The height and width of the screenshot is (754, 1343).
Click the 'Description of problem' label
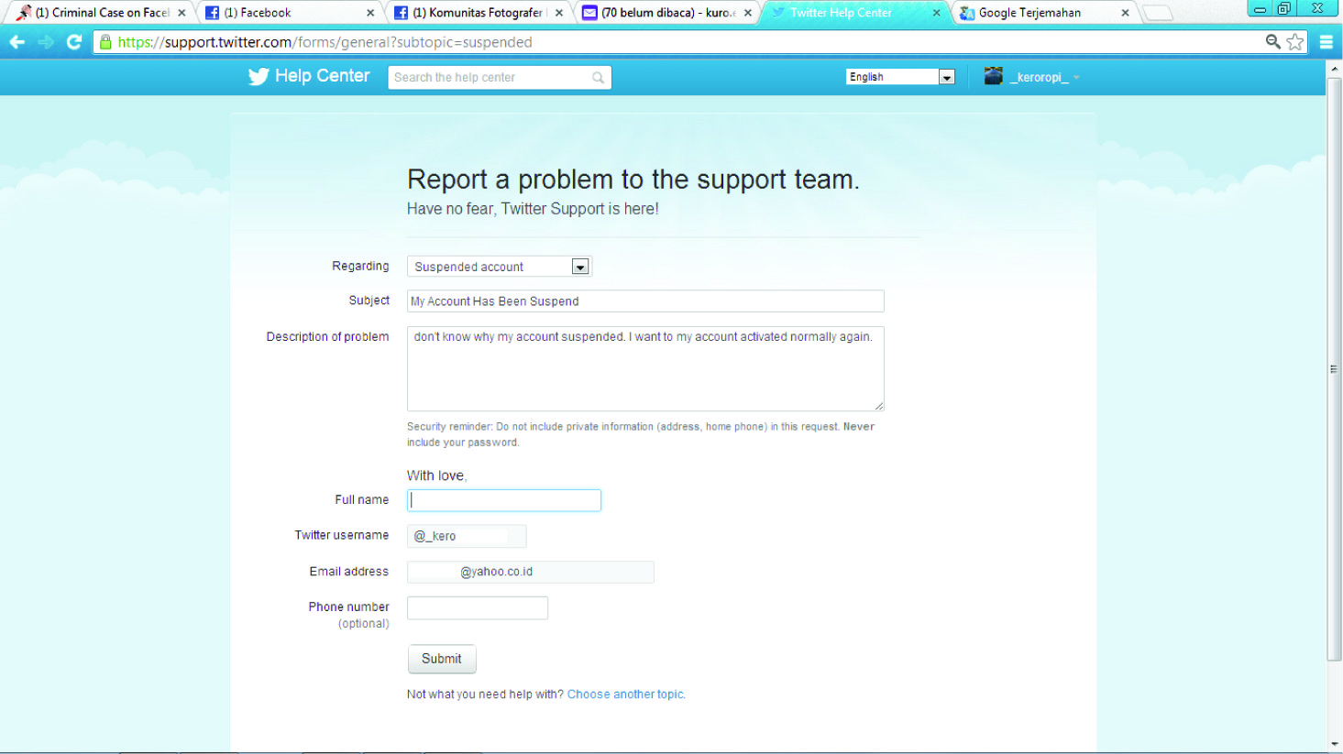(327, 337)
